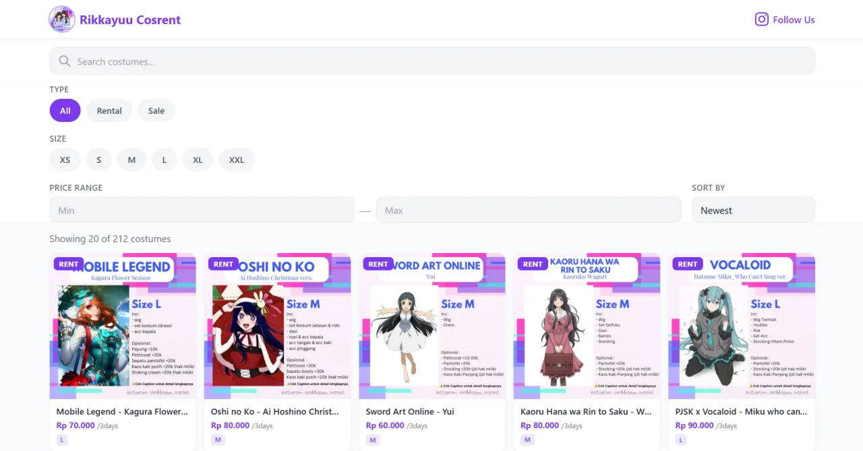Filter by Sale type
This screenshot has width=863, height=451.
click(x=156, y=110)
